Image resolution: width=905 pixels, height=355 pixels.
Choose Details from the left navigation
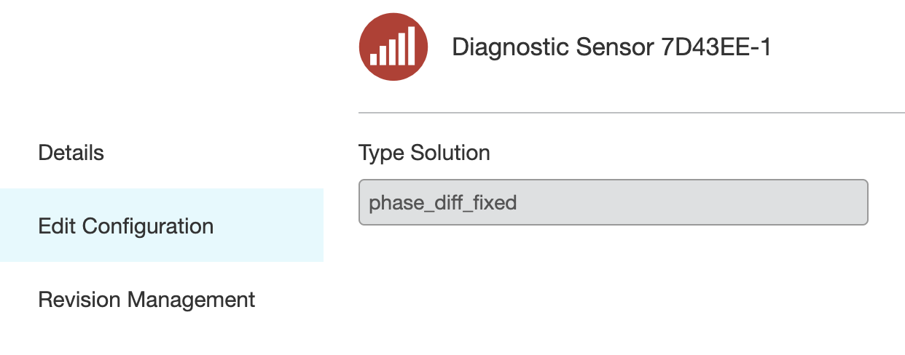point(71,153)
